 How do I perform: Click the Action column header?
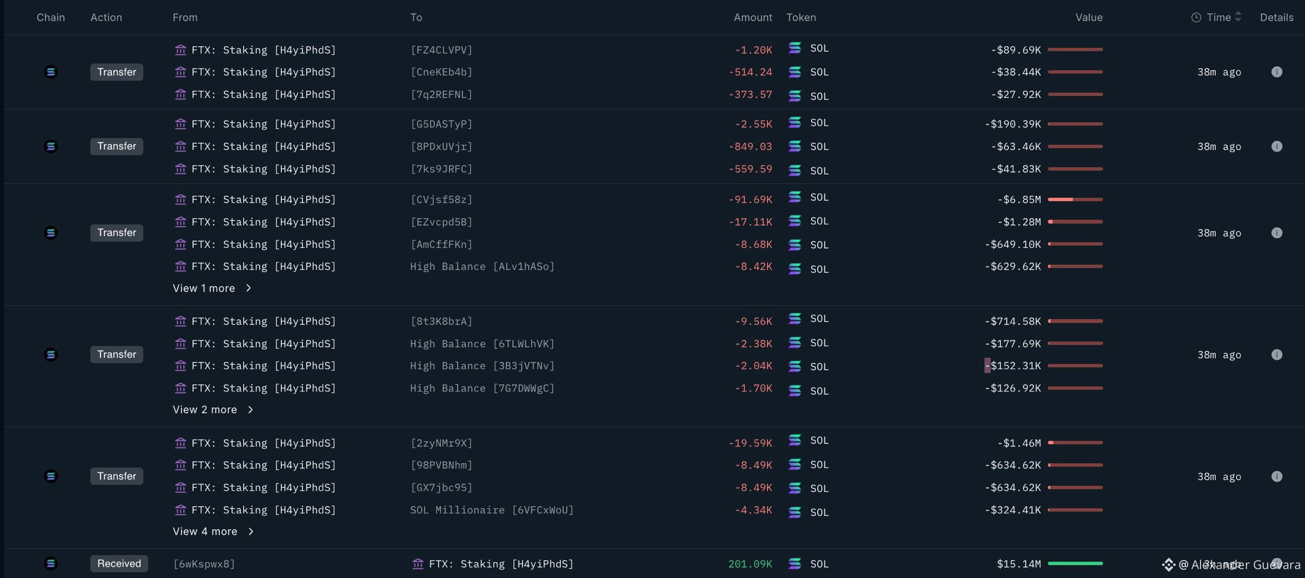(106, 17)
